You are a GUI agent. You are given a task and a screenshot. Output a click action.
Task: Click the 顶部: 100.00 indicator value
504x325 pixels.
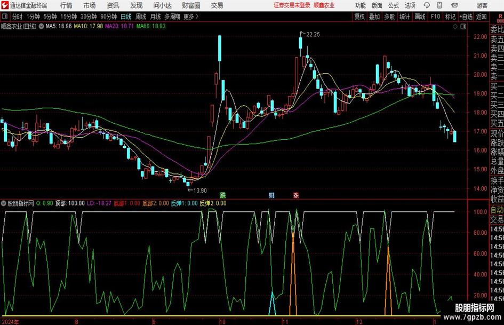tap(70, 203)
